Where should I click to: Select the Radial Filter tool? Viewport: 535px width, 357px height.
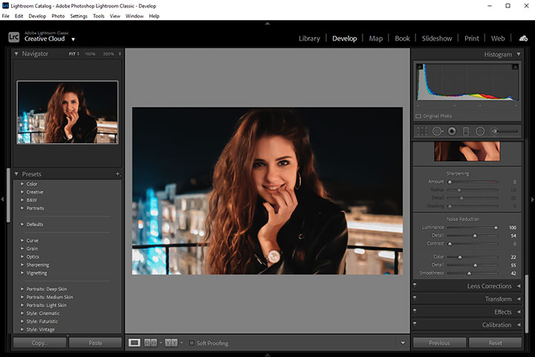480,131
